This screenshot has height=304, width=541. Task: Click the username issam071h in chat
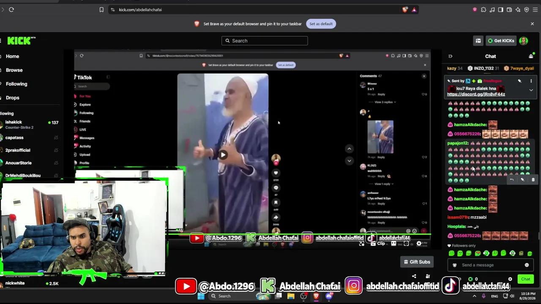coord(458,217)
